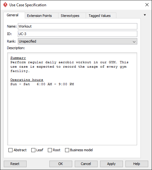
Task: Click the Visual Paradigm logo icon
Action: [x=5, y=5]
